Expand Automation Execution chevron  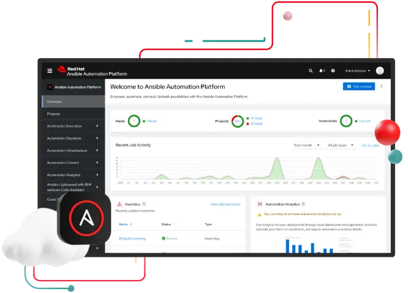pos(97,126)
